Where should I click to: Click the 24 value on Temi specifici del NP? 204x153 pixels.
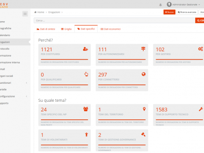[x=44, y=110]
